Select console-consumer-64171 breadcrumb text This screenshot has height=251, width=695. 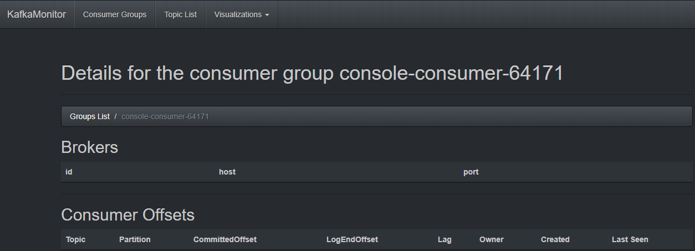(x=165, y=116)
